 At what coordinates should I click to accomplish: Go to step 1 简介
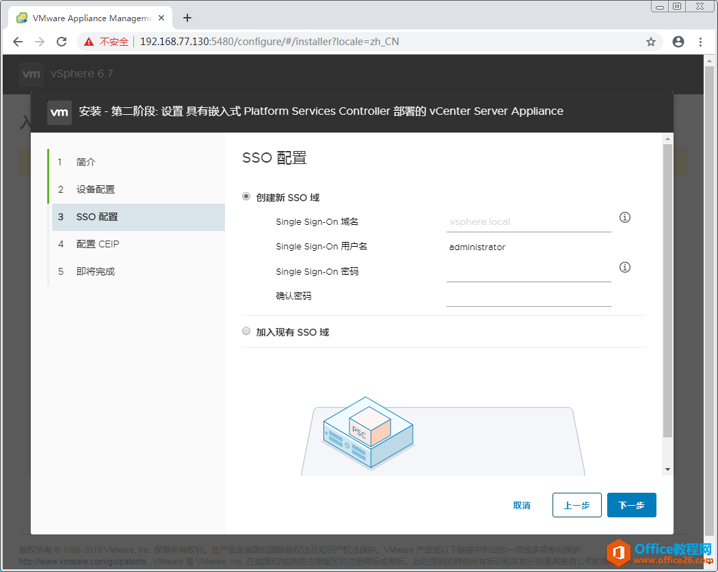137,162
